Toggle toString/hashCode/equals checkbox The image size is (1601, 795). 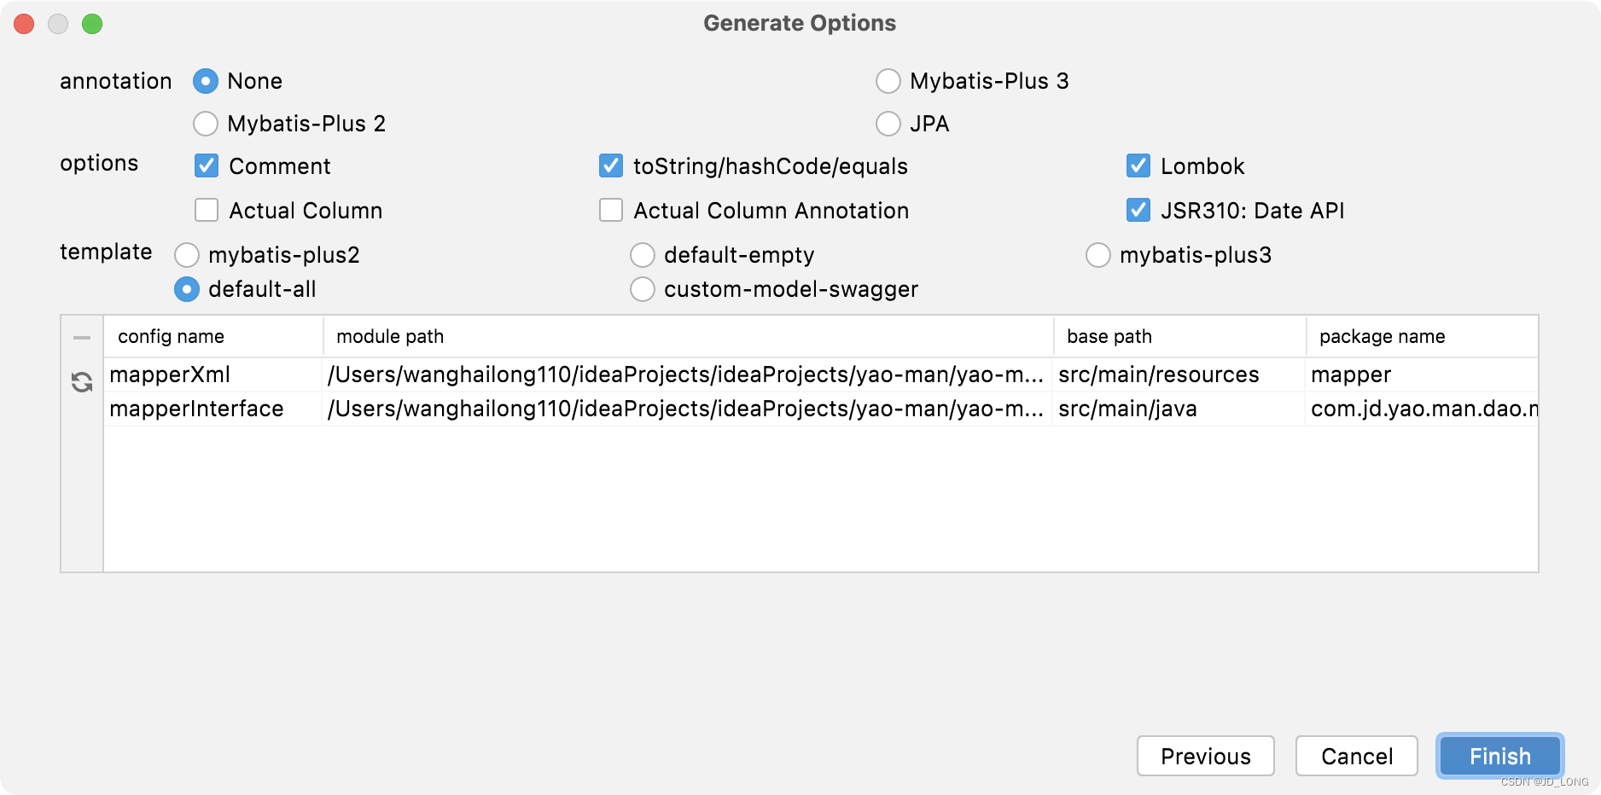point(611,165)
